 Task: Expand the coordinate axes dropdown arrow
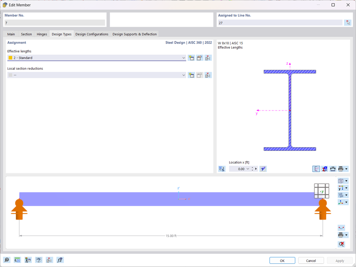(x=346, y=202)
